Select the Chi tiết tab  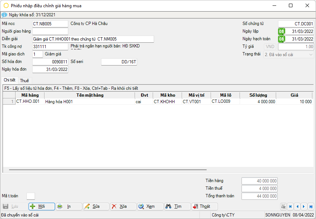point(10,80)
